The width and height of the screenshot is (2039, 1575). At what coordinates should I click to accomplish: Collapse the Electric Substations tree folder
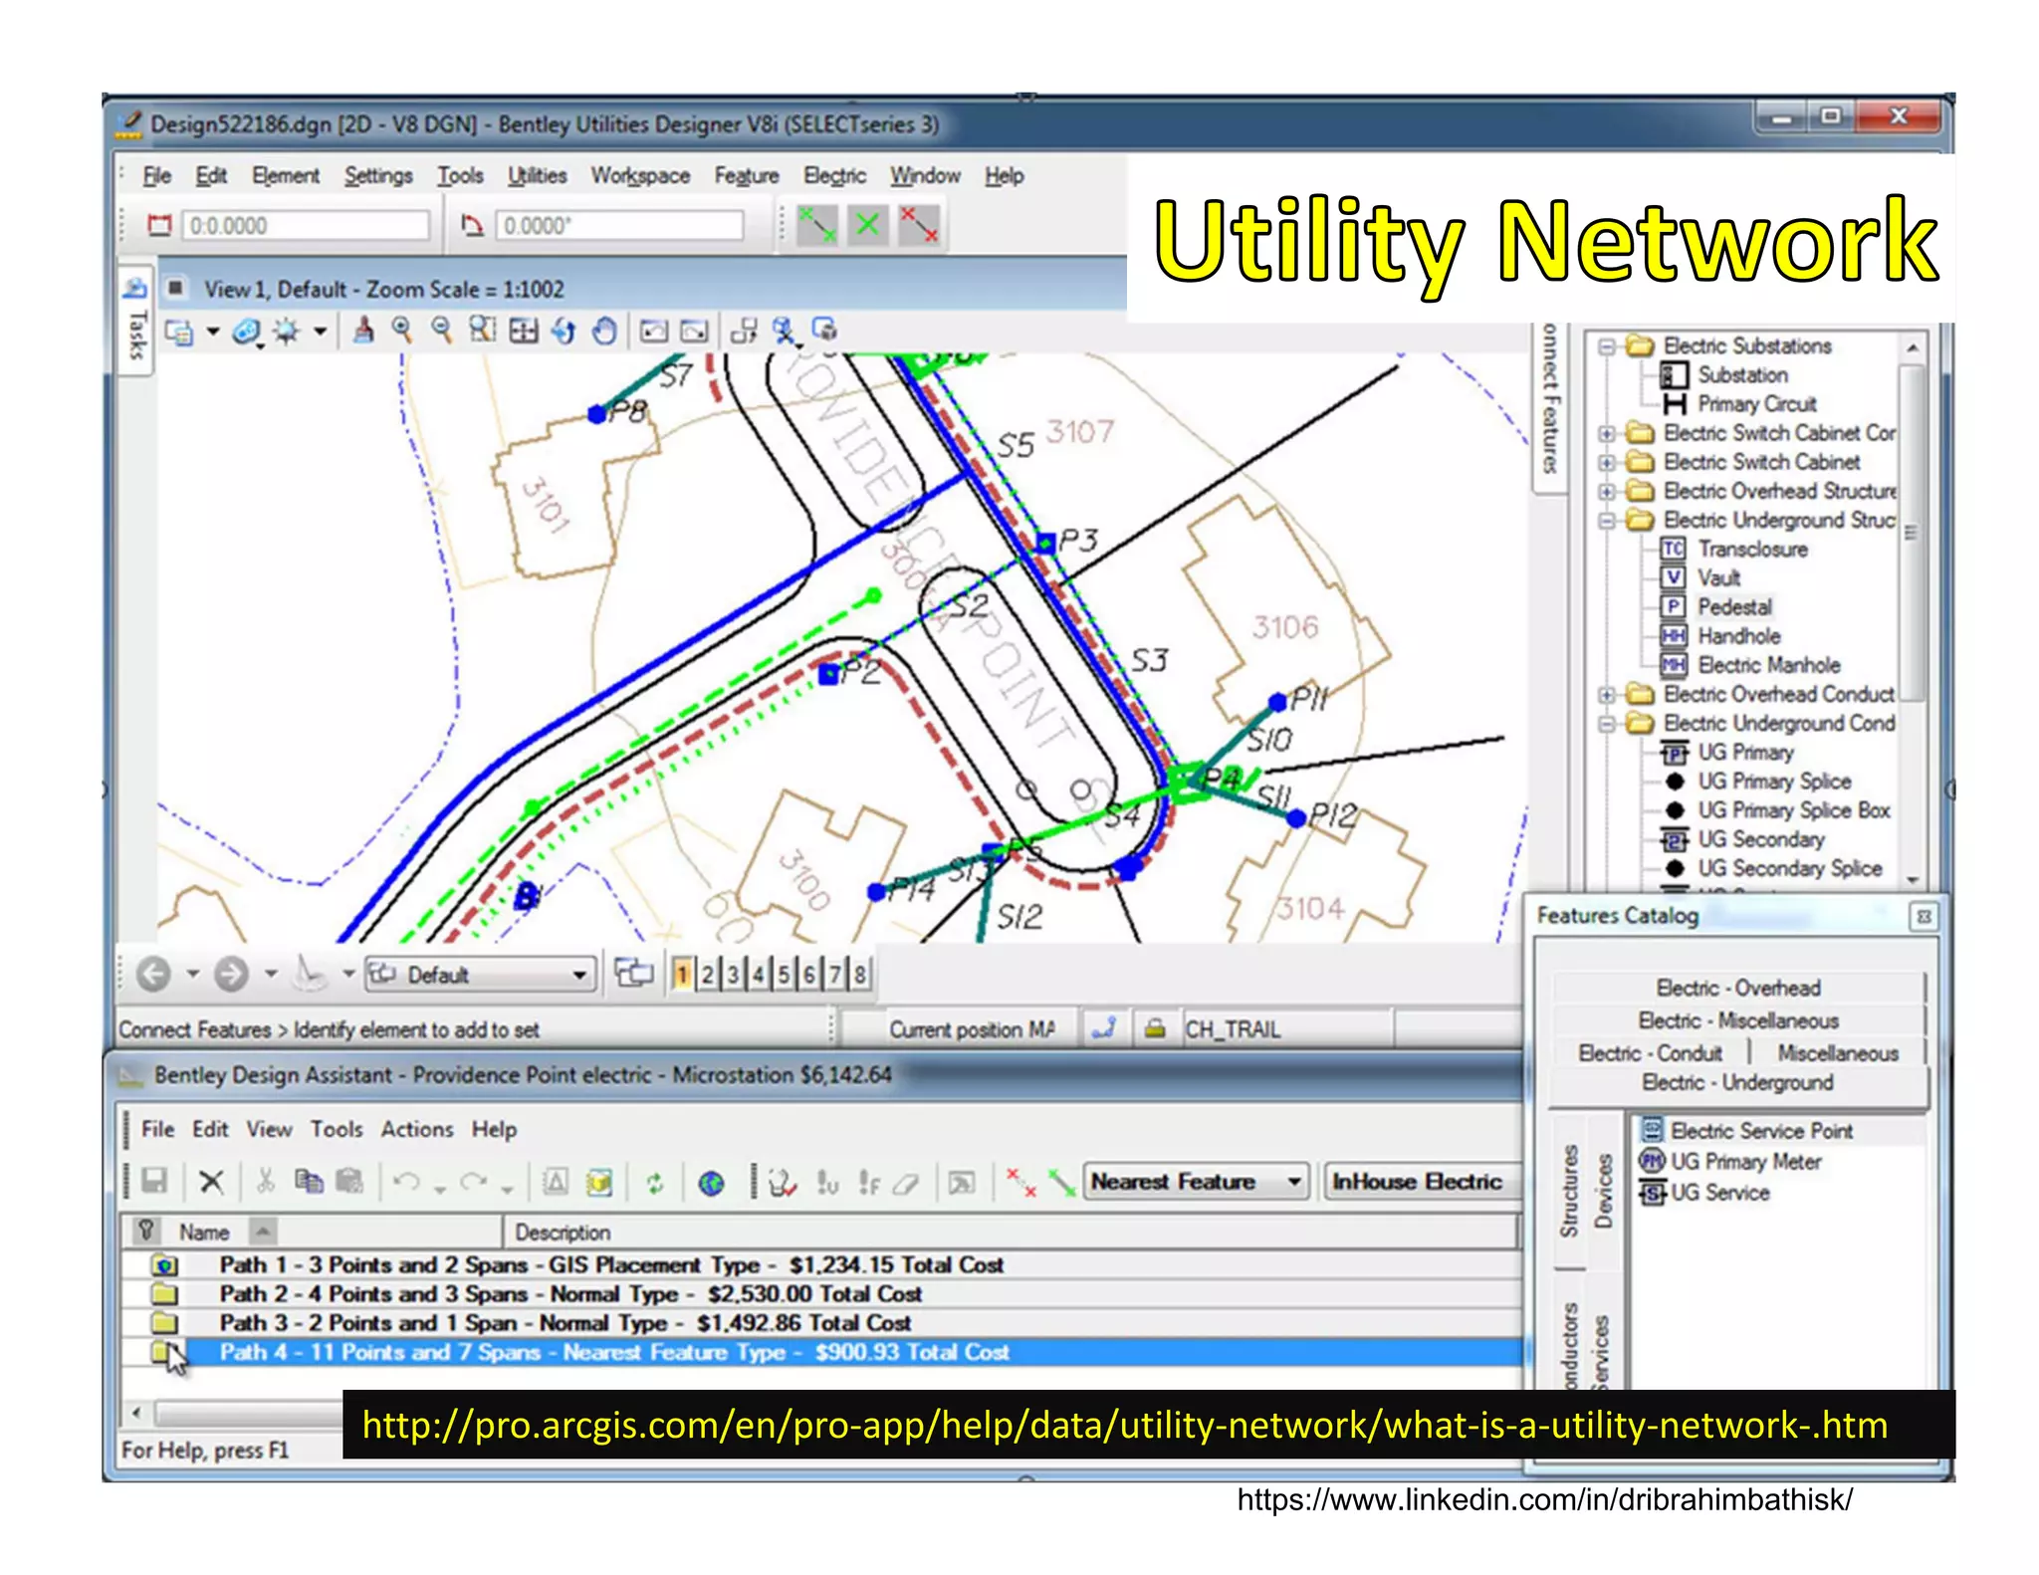(1606, 346)
